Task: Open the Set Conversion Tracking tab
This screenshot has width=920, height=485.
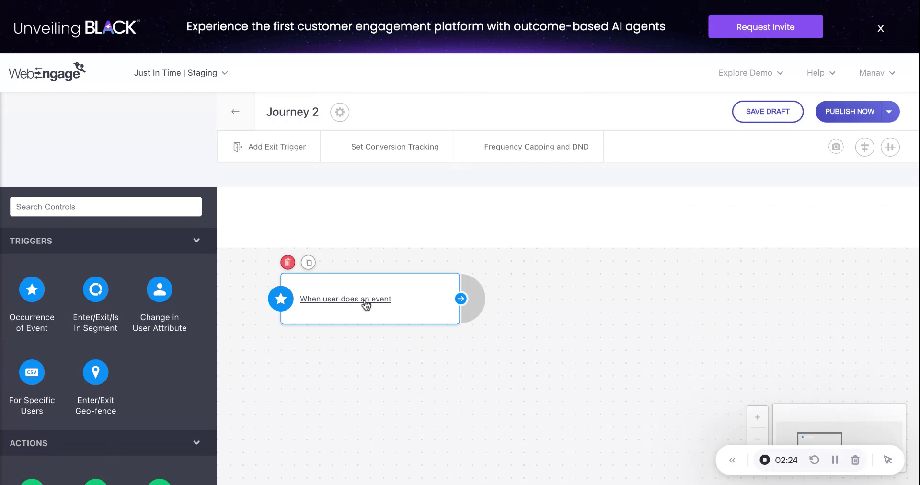Action: coord(394,147)
